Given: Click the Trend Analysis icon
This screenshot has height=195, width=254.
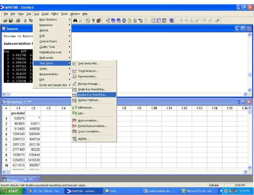Looking at the screenshot, I should point(74,71).
